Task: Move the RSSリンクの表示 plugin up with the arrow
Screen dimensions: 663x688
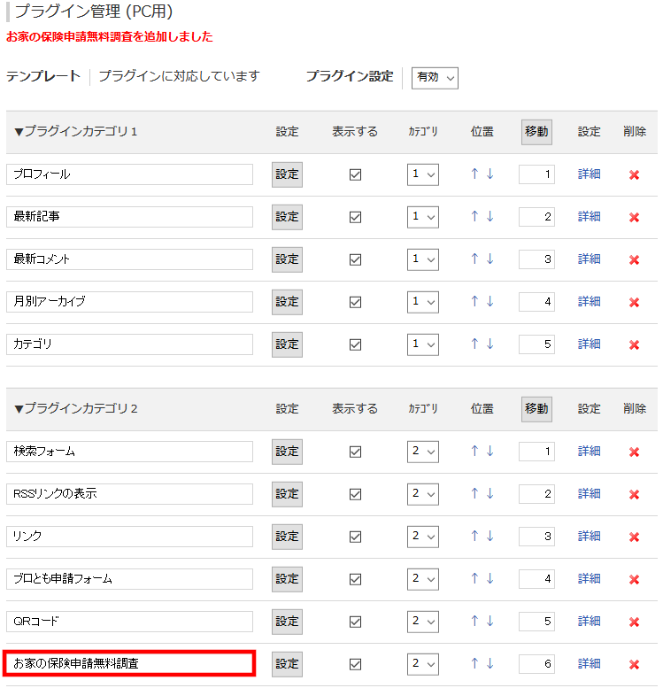Action: pyautogui.click(x=474, y=493)
